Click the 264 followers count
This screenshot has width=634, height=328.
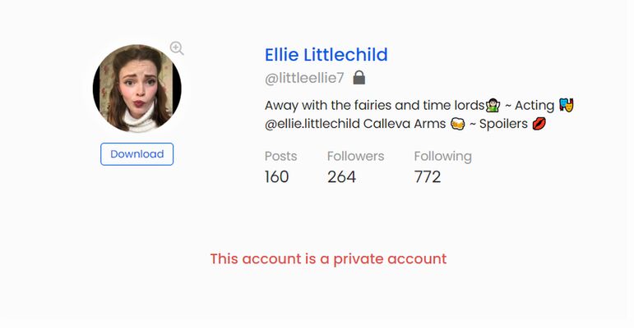pos(341,176)
